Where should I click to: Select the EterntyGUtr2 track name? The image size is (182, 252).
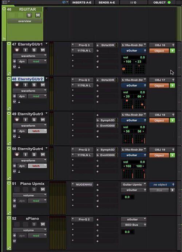[28, 79]
